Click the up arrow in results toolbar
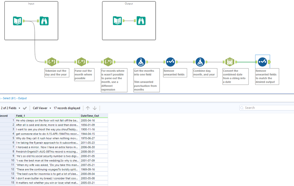294x186 pixels. (x=88, y=108)
